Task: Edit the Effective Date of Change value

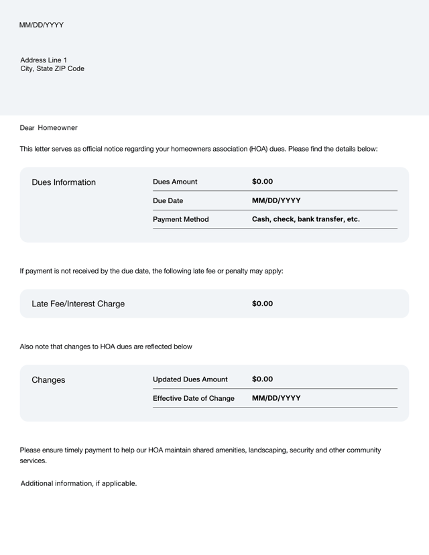Action: click(x=276, y=398)
